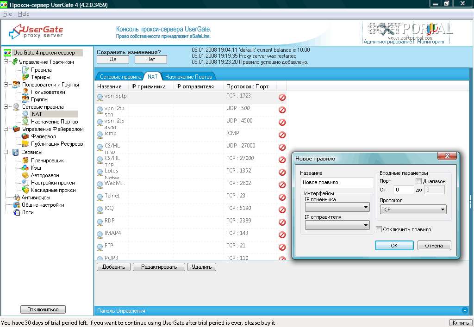Click the Планировщик clock icon
474x327 pixels.
(25, 160)
